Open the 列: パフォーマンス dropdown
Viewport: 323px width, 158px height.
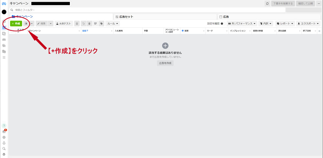click(x=242, y=24)
